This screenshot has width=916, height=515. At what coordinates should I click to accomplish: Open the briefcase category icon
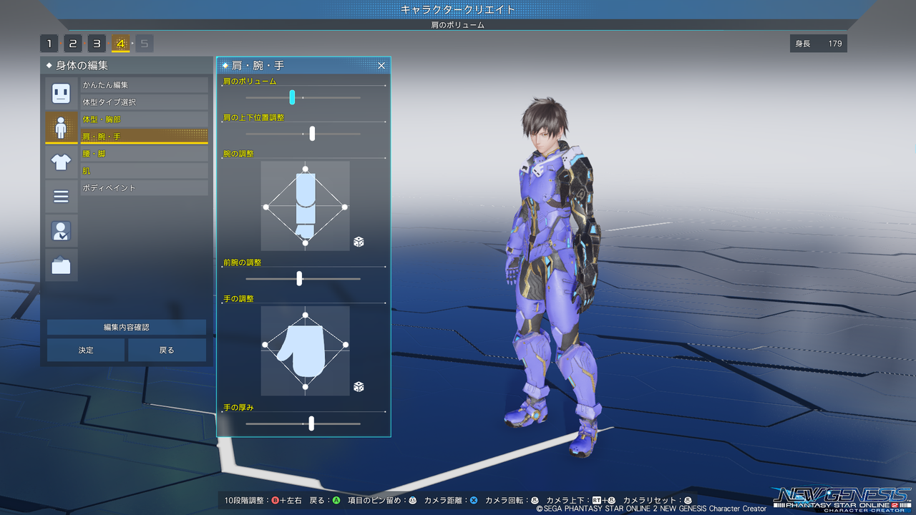click(62, 265)
